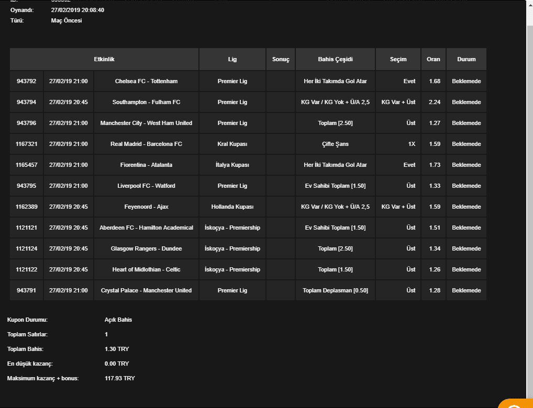
Task: Click the Oran column header
Action: coord(434,59)
